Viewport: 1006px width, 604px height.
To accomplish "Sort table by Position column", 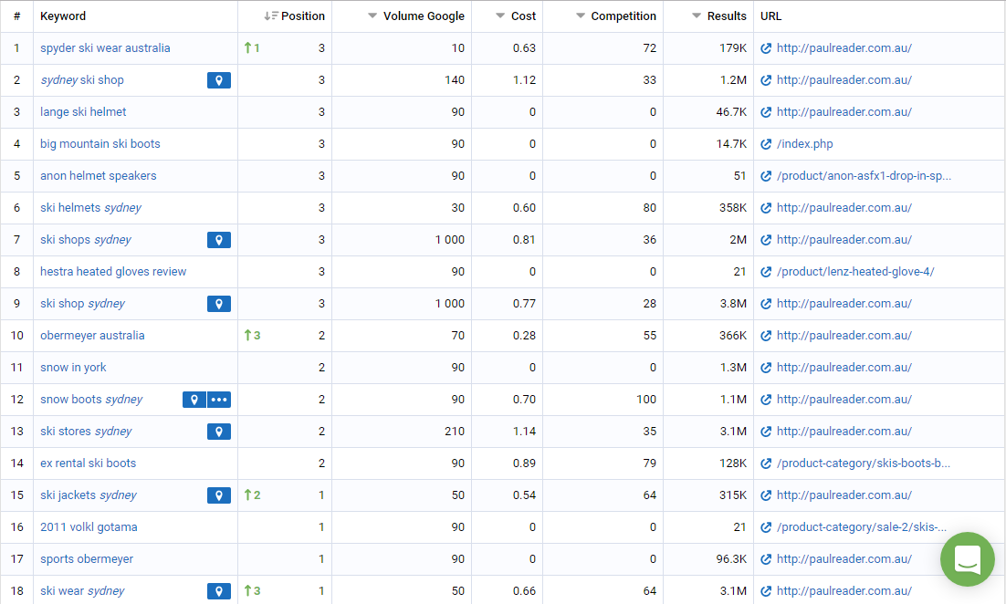I will (294, 16).
